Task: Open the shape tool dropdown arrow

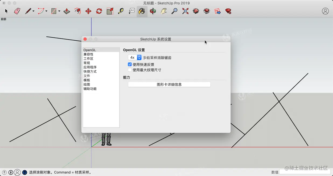Action: [x=59, y=11]
